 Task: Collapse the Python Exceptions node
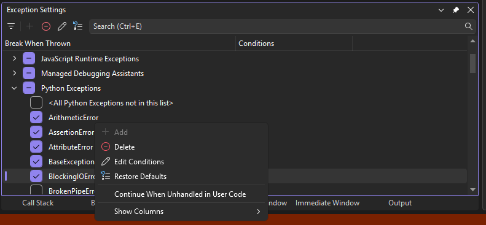coord(14,88)
